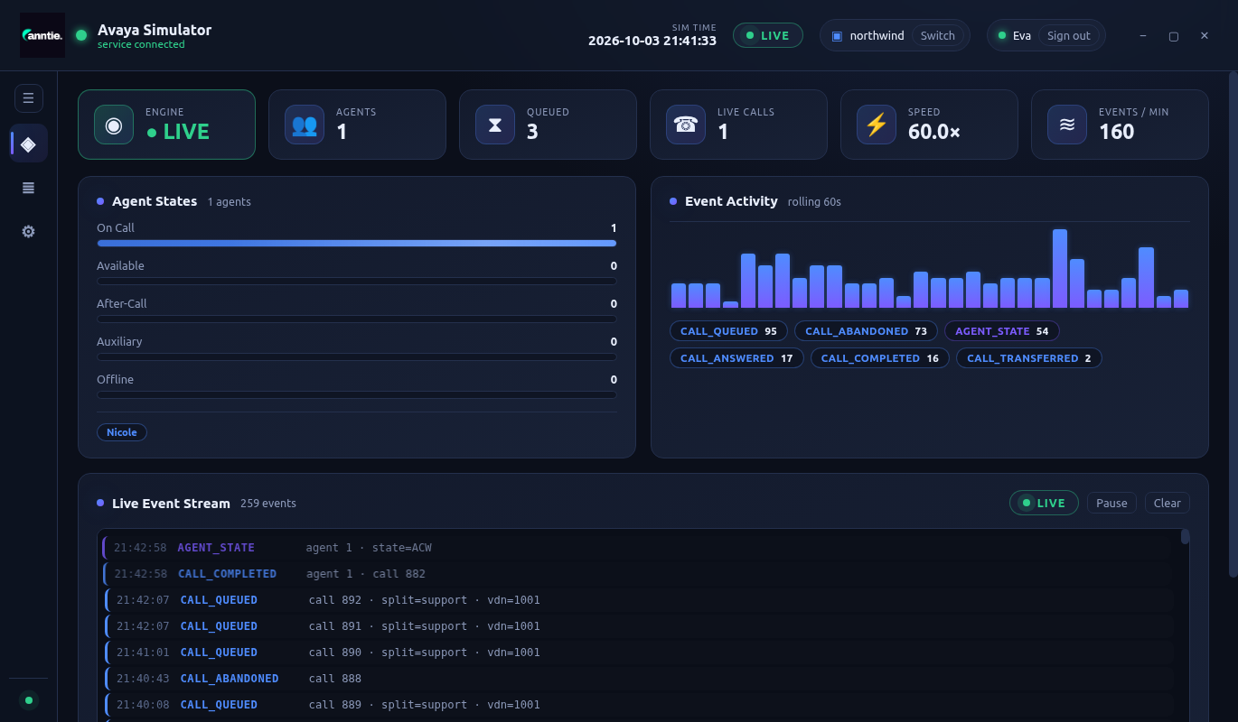
Task: Filter by AGENT_STATE event chip
Action: point(1001,331)
